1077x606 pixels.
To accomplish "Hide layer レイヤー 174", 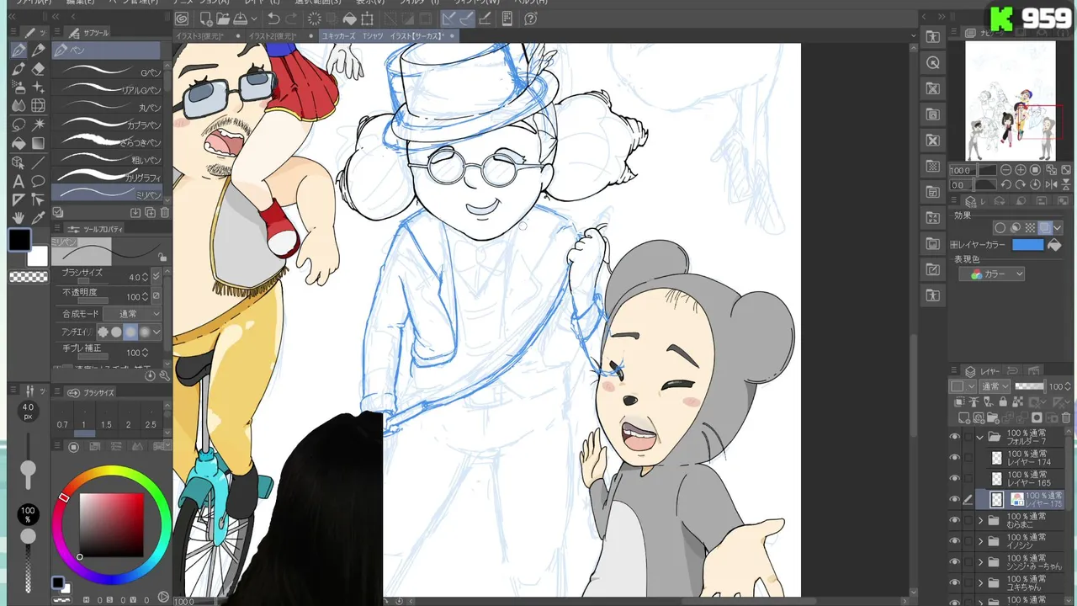I will pos(954,458).
